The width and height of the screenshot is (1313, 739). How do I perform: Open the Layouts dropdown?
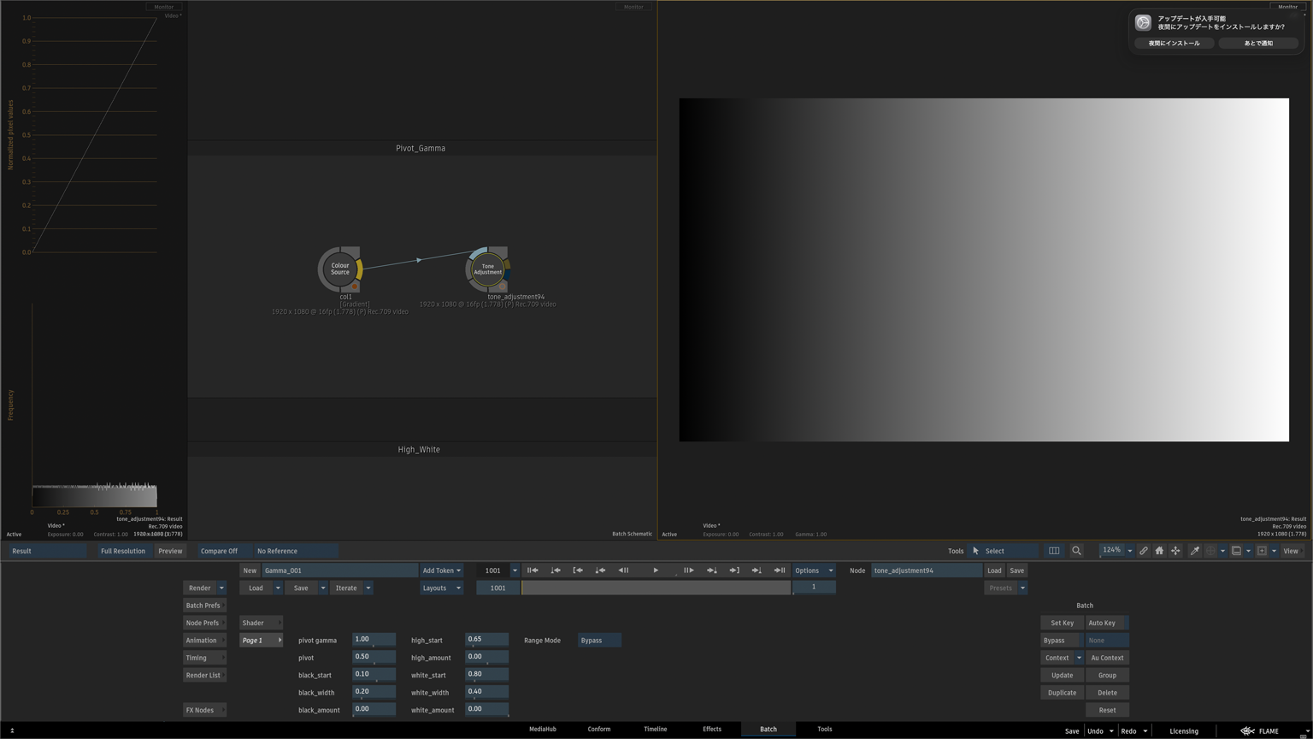click(441, 588)
